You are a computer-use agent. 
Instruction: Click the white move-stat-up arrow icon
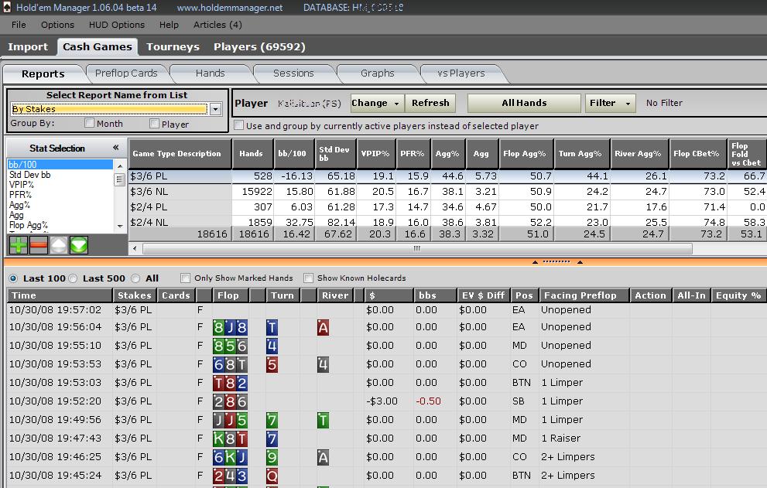59,245
